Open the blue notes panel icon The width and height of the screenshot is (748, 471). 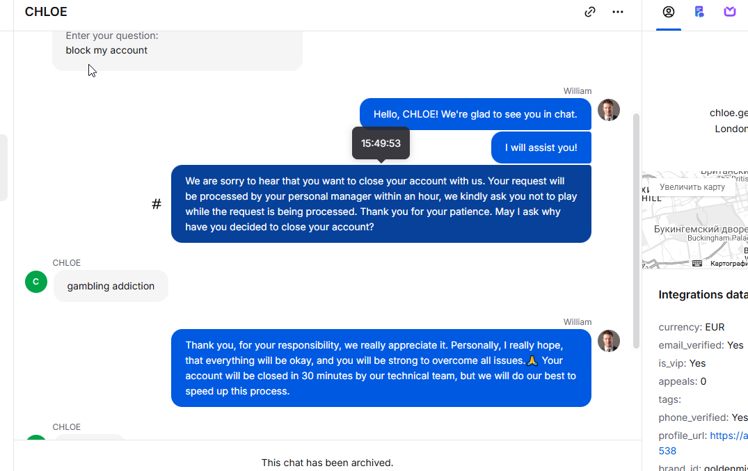[699, 12]
